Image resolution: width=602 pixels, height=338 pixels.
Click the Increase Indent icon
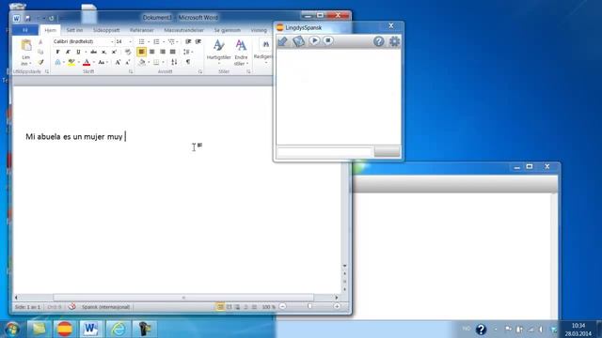[x=198, y=41]
